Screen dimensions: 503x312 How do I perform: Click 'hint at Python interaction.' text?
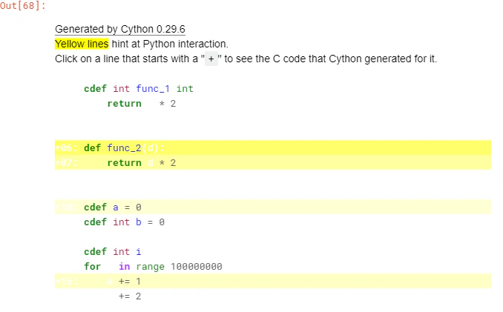tap(170, 44)
